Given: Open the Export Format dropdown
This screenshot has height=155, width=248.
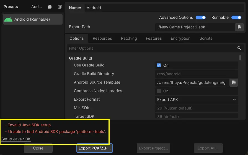Looking at the screenshot, I should tap(197, 100).
